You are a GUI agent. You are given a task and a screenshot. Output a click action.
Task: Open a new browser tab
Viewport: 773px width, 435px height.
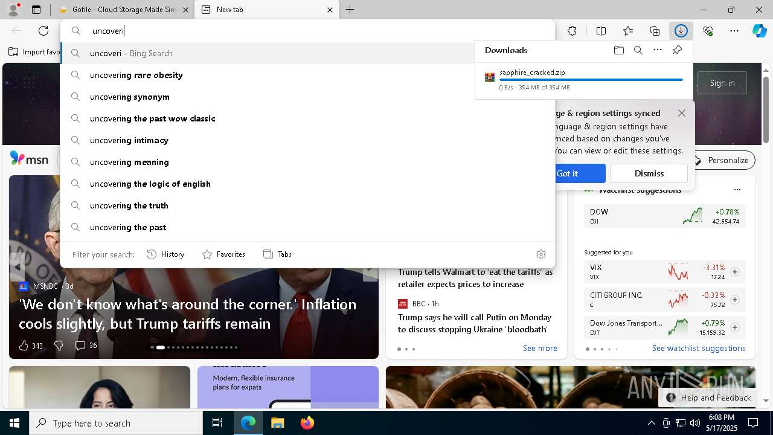tap(350, 10)
